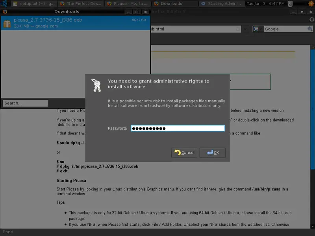Click the 'Tips' heading on the page
Image resolution: width=315 pixels, height=236 pixels.
pyautogui.click(x=61, y=202)
